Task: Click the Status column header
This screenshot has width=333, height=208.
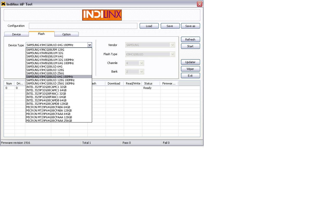Action: [x=151, y=83]
